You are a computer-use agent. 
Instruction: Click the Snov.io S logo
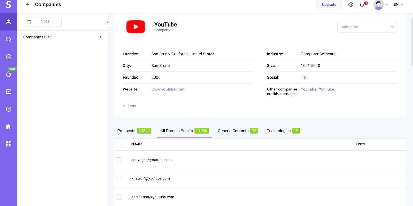(x=9, y=4)
